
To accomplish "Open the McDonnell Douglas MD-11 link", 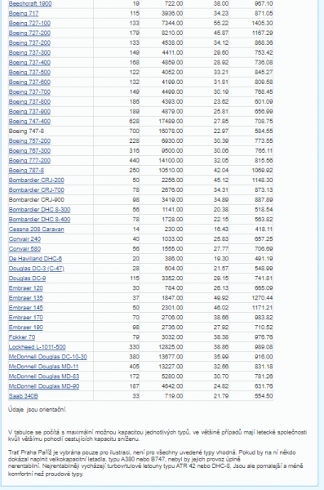I will pos(43,367).
